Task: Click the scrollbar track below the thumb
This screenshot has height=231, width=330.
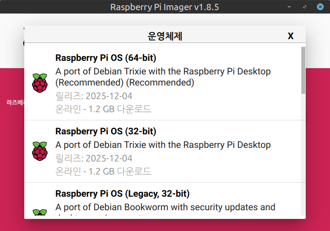Action: click(303, 155)
